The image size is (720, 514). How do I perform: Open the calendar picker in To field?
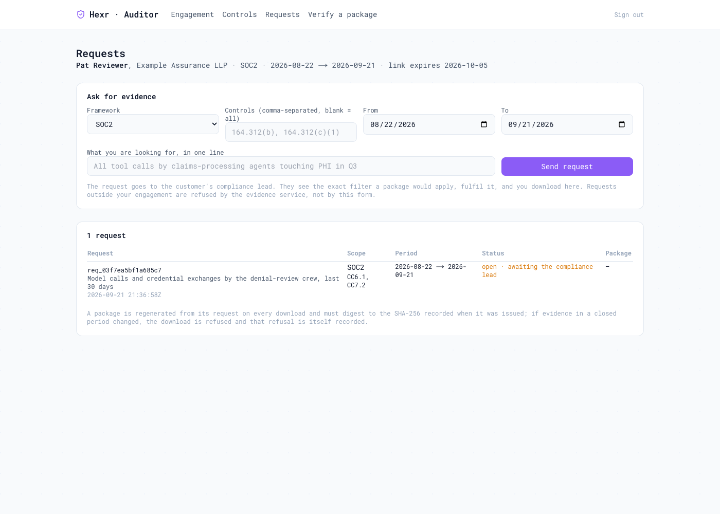(622, 124)
